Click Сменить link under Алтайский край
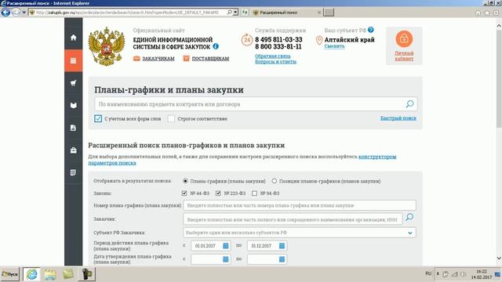The width and height of the screenshot is (502, 282). [335, 46]
